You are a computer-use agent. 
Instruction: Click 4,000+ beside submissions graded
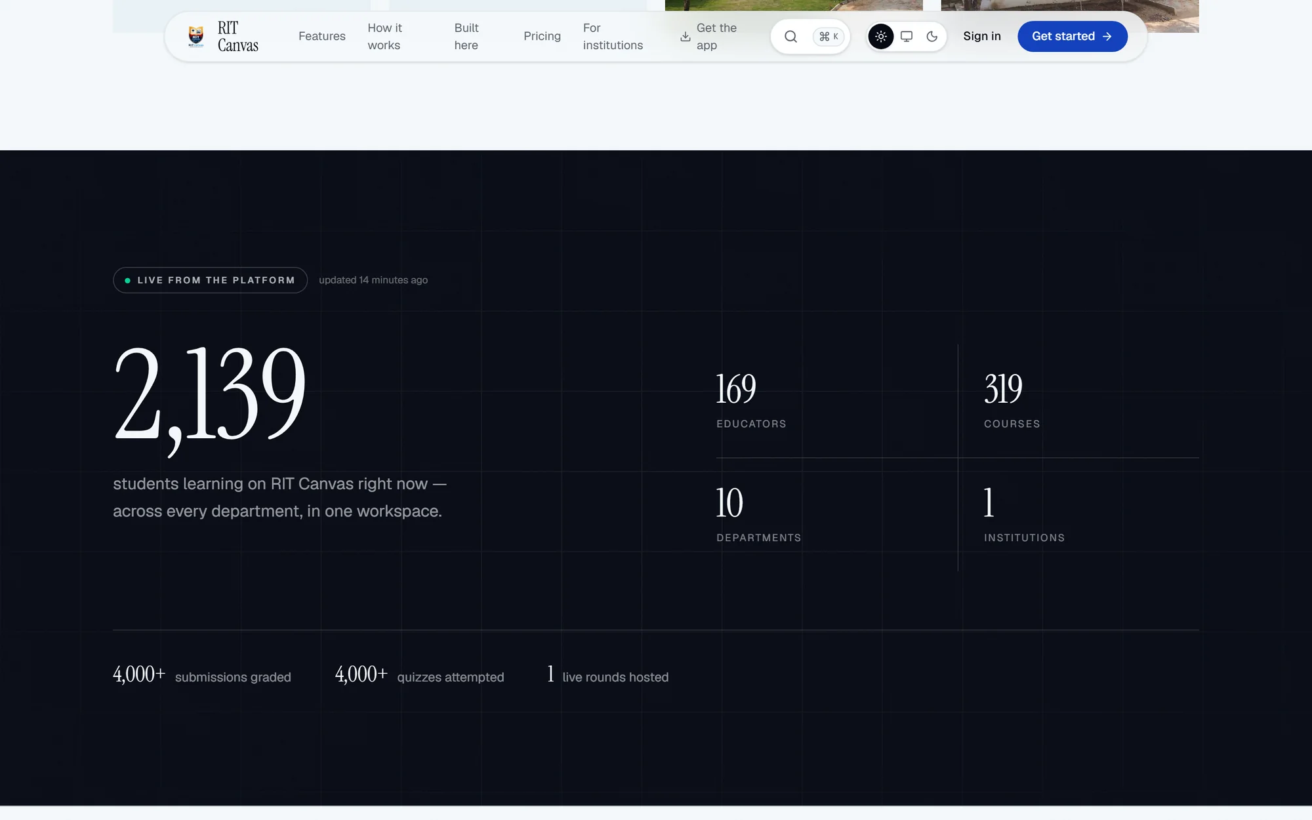[139, 674]
